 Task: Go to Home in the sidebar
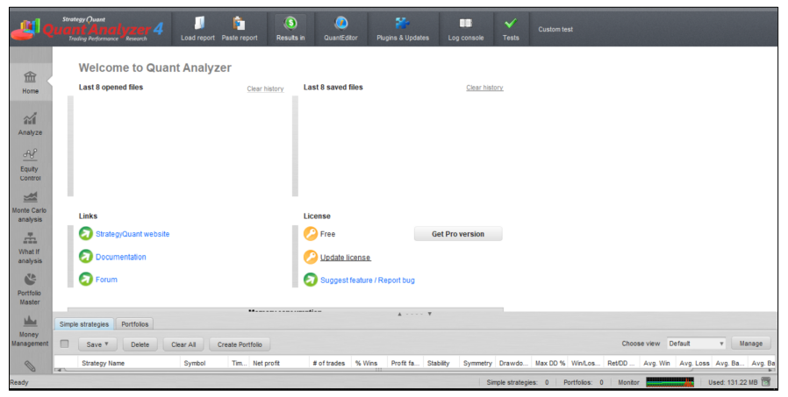click(x=30, y=82)
